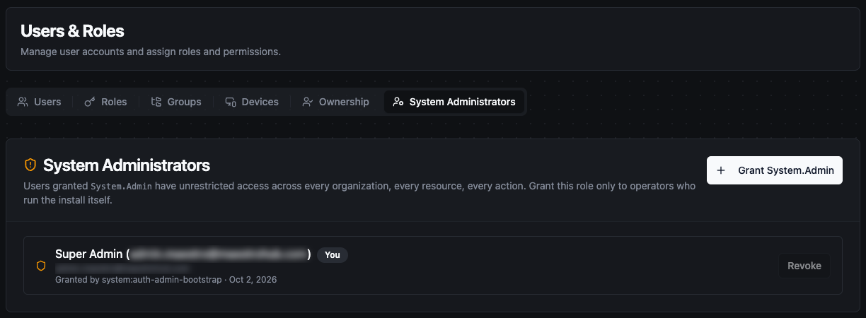Screen dimensions: 866x318
Task: Click the Grant System.Admin button
Action: (x=775, y=170)
